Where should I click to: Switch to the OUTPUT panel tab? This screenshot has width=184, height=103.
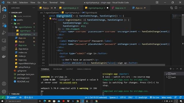70,69
